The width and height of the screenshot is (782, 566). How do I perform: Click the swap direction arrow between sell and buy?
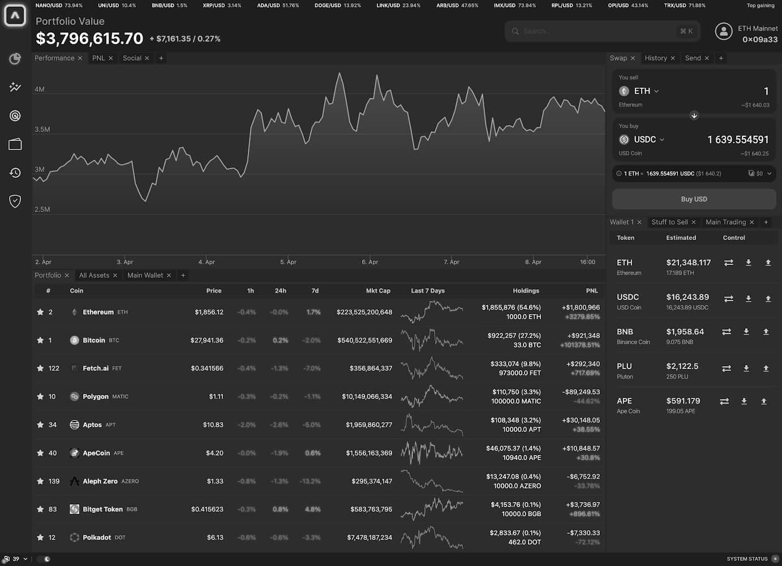694,115
